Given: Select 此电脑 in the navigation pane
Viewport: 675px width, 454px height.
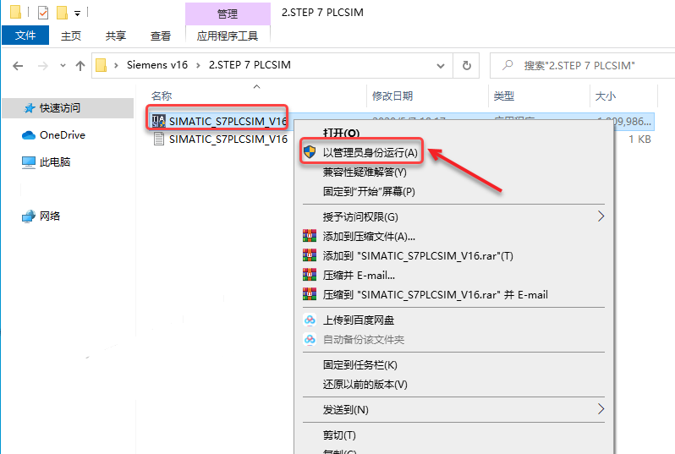Looking at the screenshot, I should (55, 162).
